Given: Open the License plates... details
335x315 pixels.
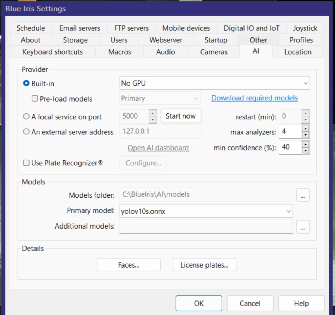Looking at the screenshot, I should (x=204, y=265).
